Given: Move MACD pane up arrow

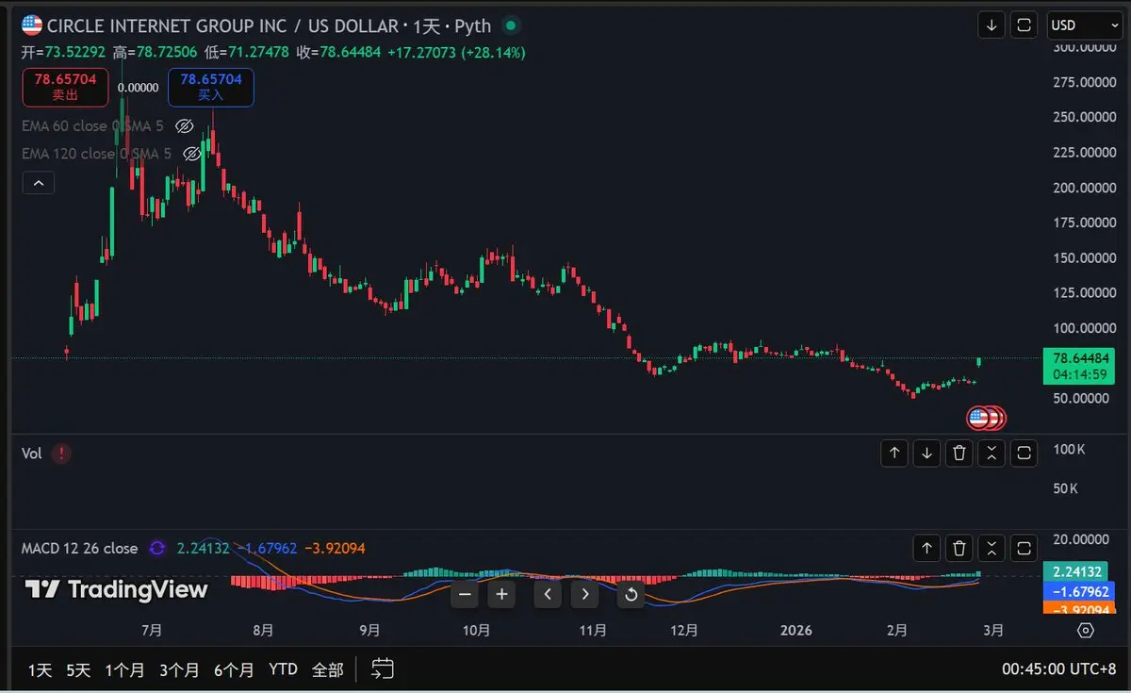Looking at the screenshot, I should [x=927, y=548].
